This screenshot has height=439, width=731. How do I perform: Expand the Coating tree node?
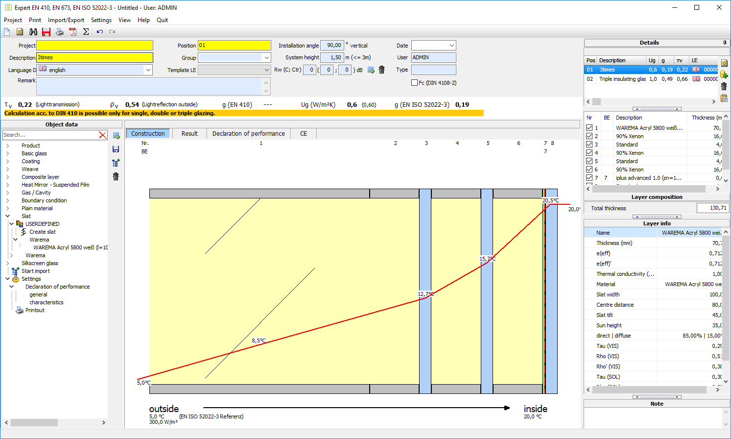[x=8, y=161]
